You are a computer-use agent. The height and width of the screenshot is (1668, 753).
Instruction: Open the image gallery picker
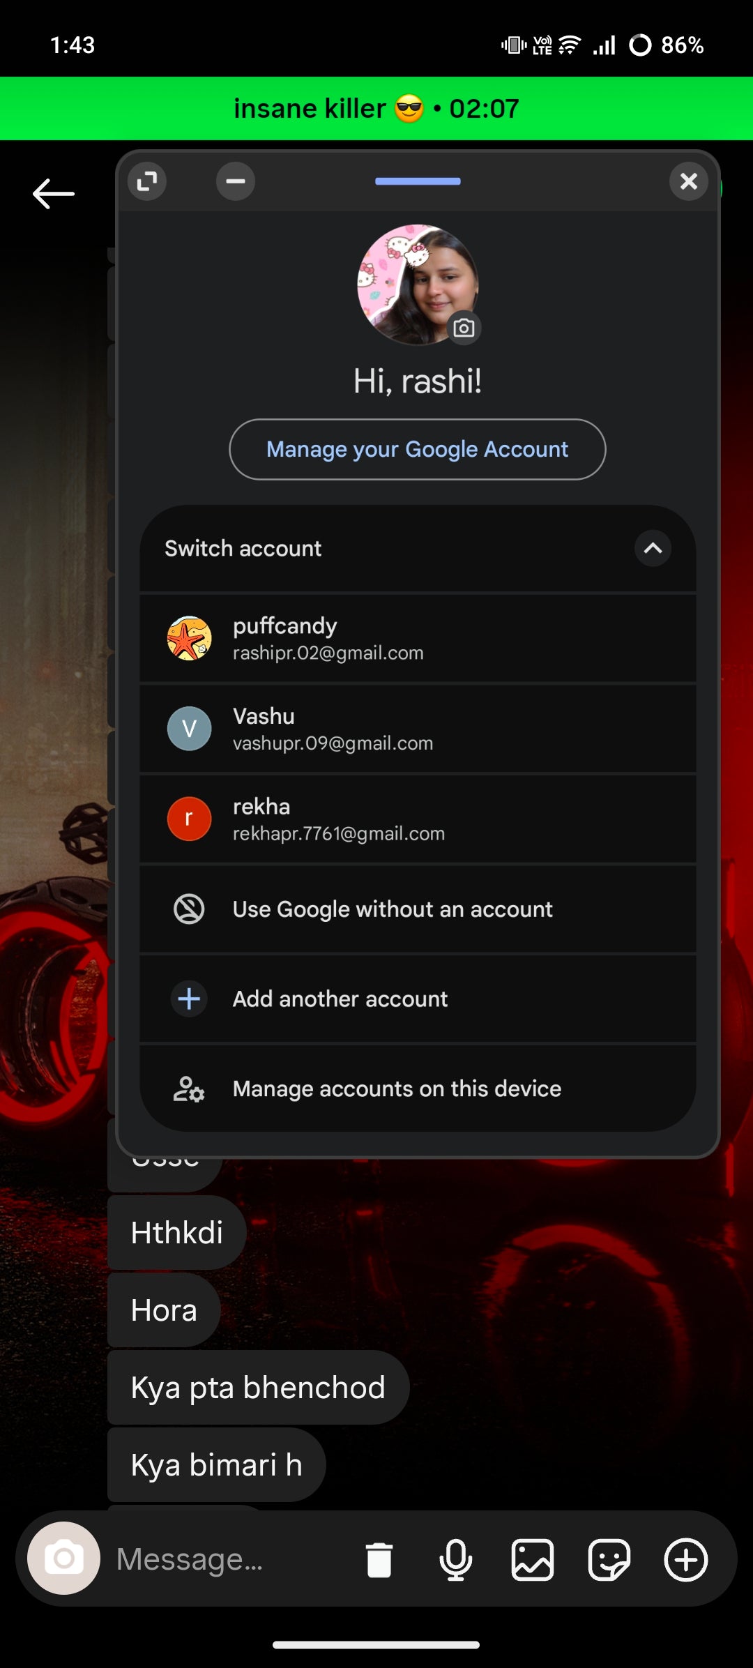(x=533, y=1560)
